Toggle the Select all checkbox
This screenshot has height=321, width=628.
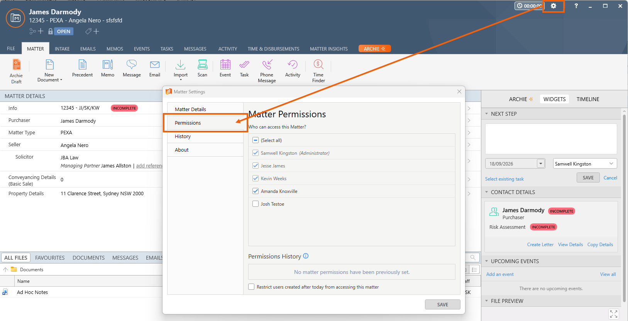tap(256, 140)
